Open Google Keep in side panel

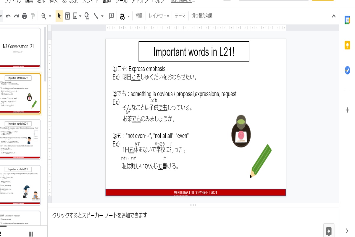347,45
